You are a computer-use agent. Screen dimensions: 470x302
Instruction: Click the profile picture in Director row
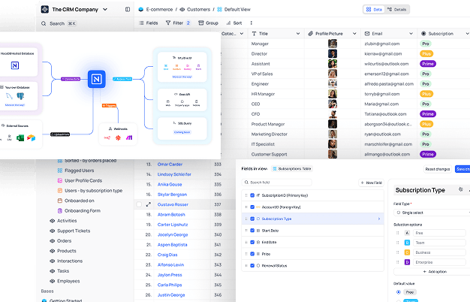[x=333, y=53]
